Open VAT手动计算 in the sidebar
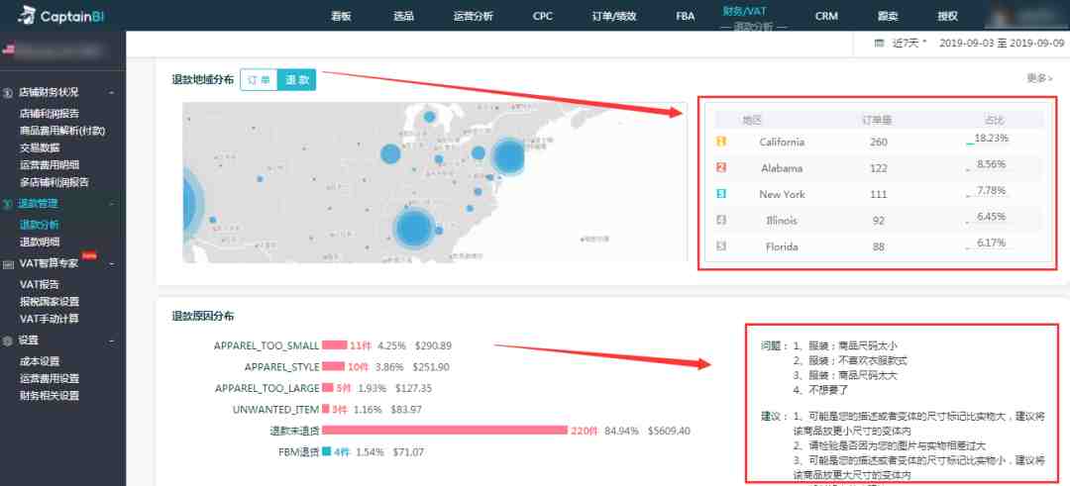 click(50, 319)
